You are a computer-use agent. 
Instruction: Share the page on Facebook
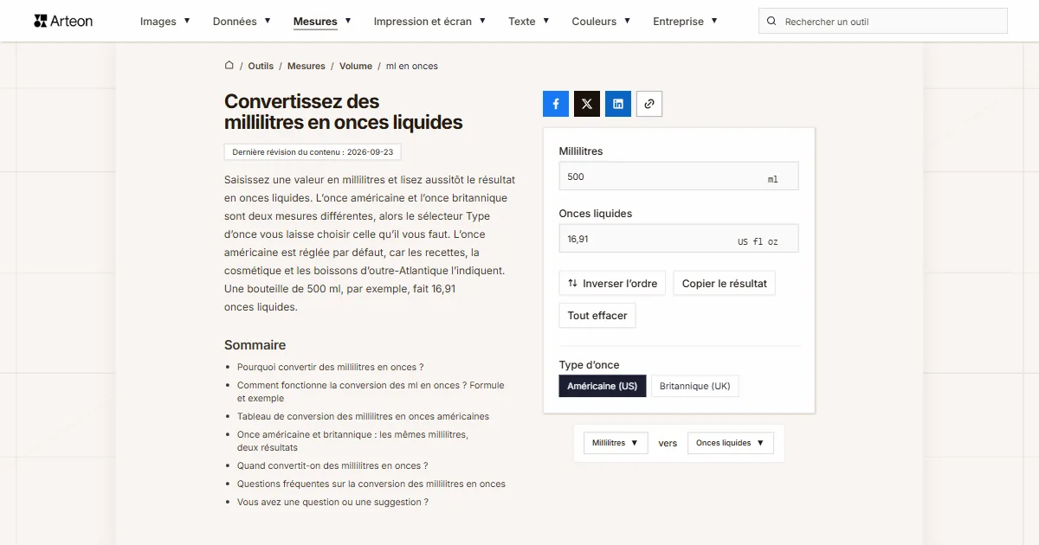(556, 104)
